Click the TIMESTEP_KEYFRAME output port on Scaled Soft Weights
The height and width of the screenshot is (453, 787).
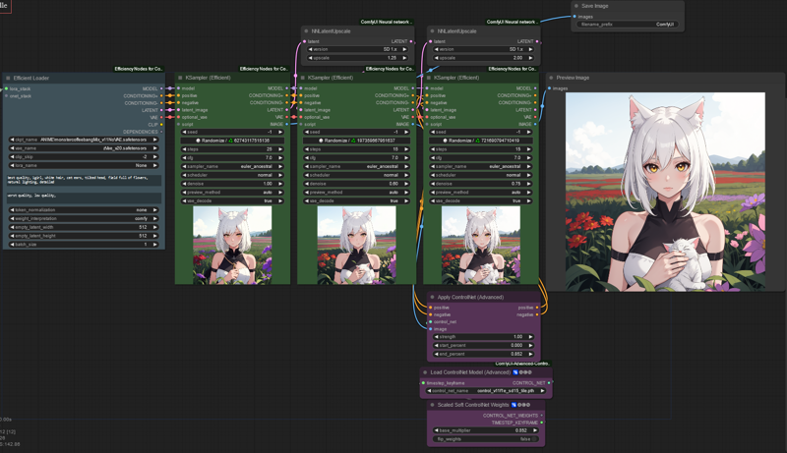[542, 423]
